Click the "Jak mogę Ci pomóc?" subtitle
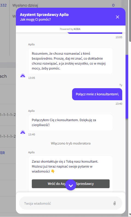The width and height of the screenshot is (131, 217). (x=35, y=20)
